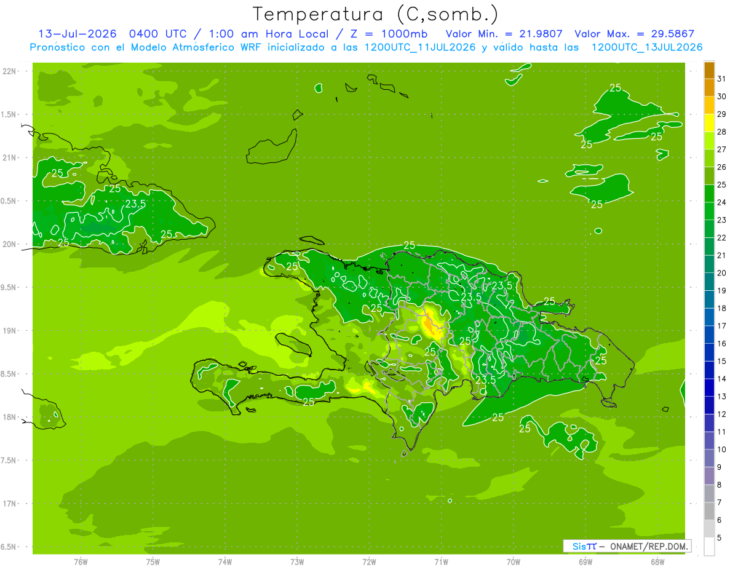Click the 71W longitude axis label

click(441, 561)
